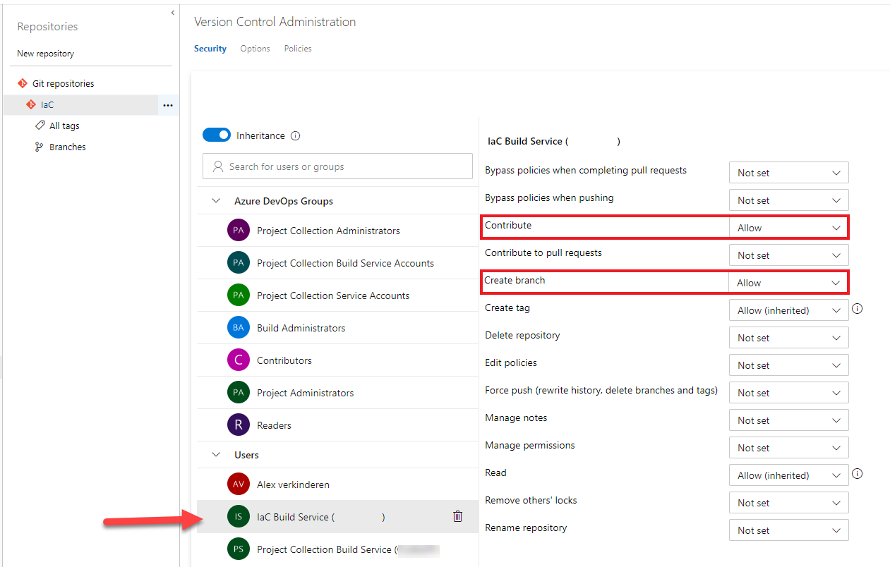890x567 pixels.
Task: Select the Alex verkinderen user avatar
Action: point(239,484)
